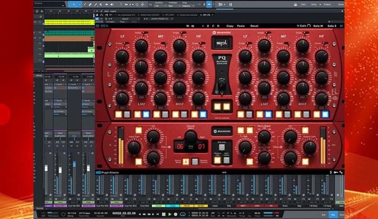
Task: Click the yellow audio clip on the first track
Action: (70, 22)
